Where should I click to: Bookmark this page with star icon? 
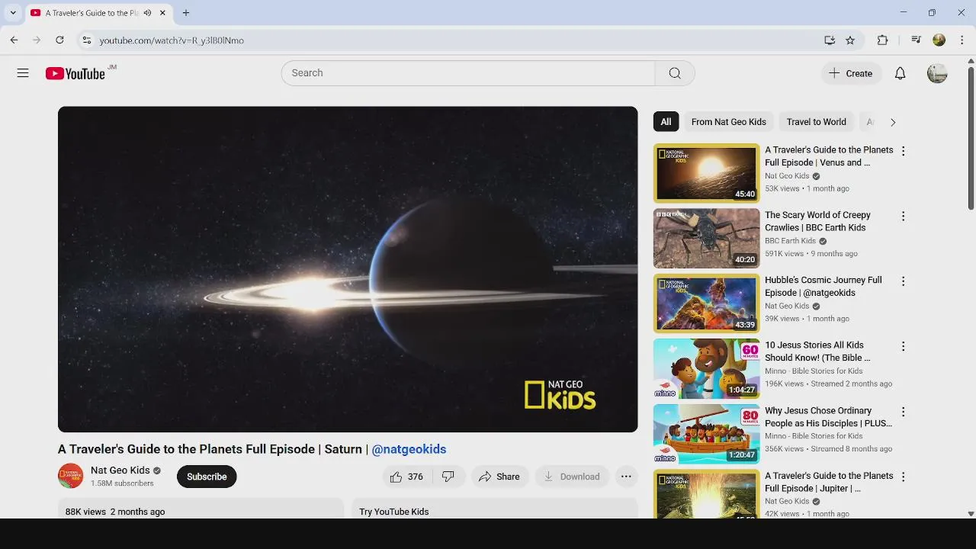pos(850,40)
